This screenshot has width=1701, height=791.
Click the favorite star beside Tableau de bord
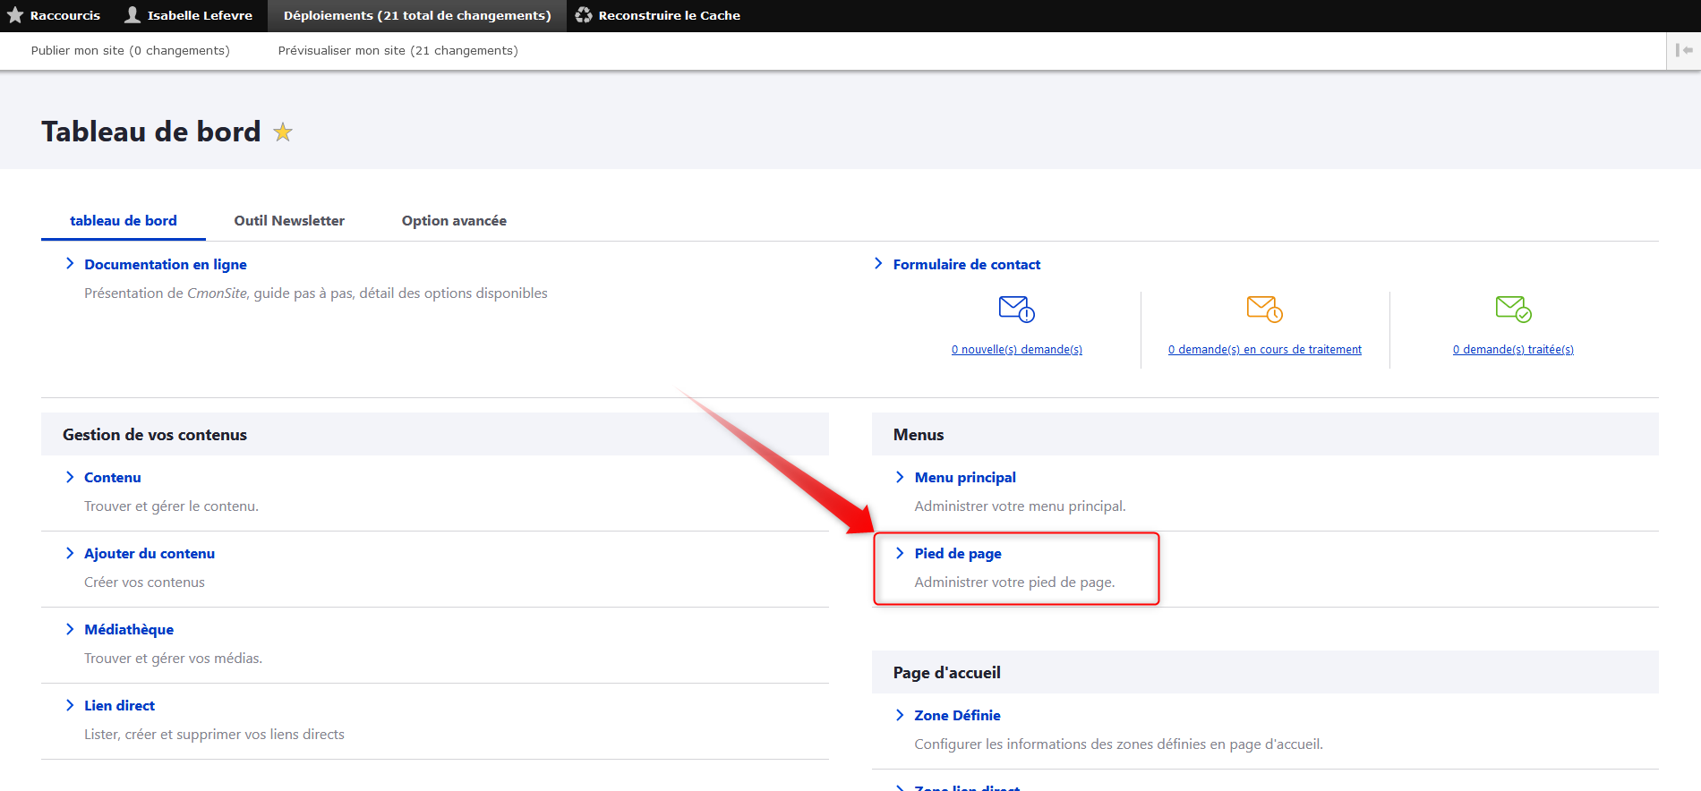click(x=283, y=132)
